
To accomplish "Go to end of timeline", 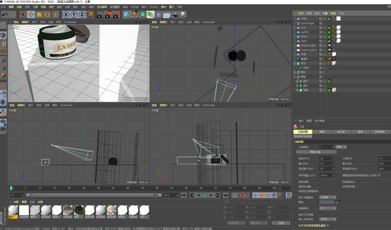I will click(226, 195).
